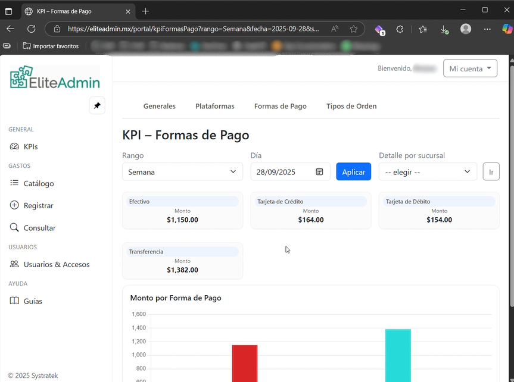
Task: Expand the Rango dropdown showing Semana
Action: (x=182, y=172)
